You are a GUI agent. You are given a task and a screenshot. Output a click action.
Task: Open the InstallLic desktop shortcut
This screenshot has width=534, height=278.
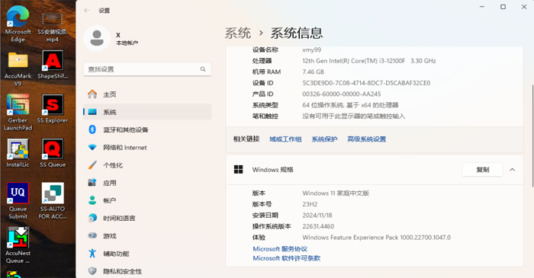(18, 153)
